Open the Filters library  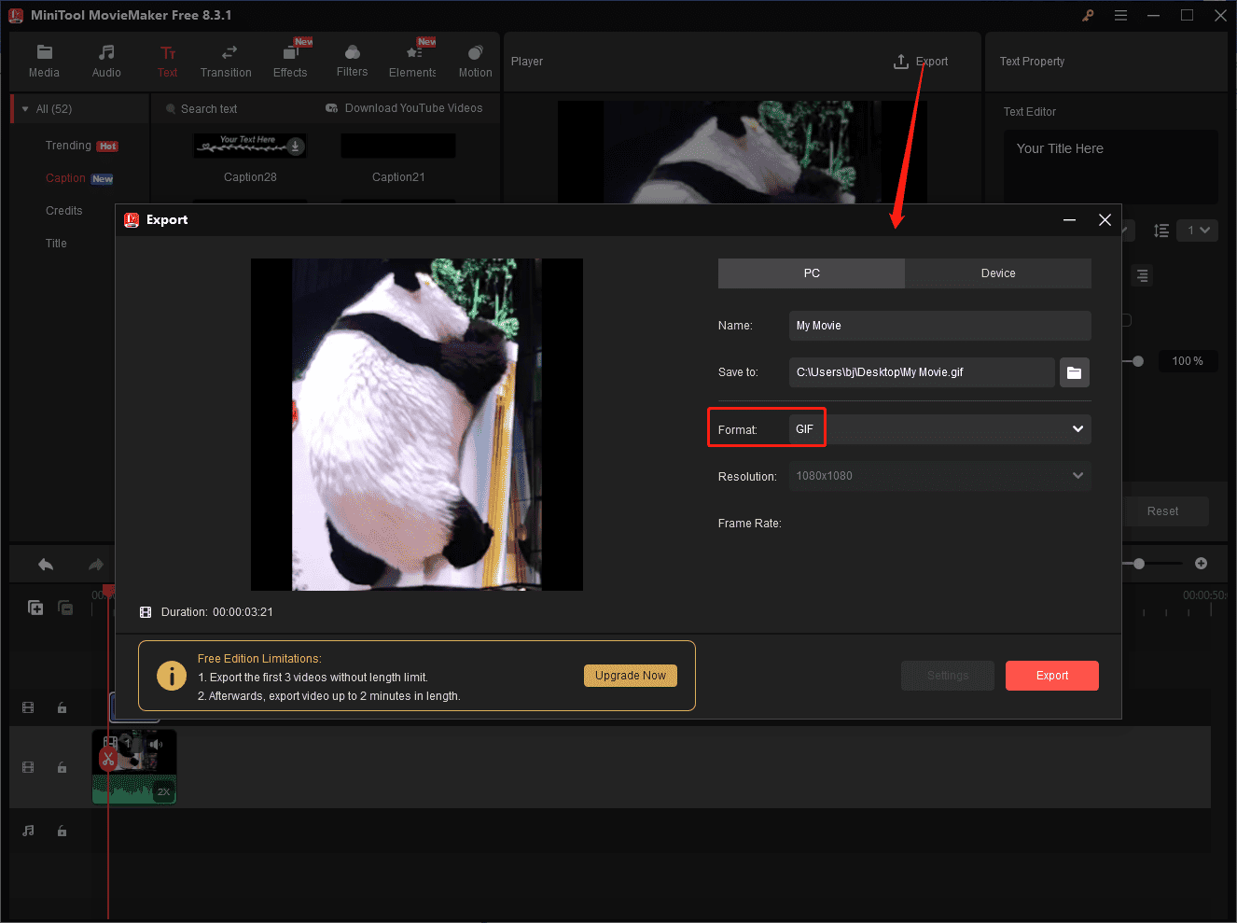click(x=352, y=61)
